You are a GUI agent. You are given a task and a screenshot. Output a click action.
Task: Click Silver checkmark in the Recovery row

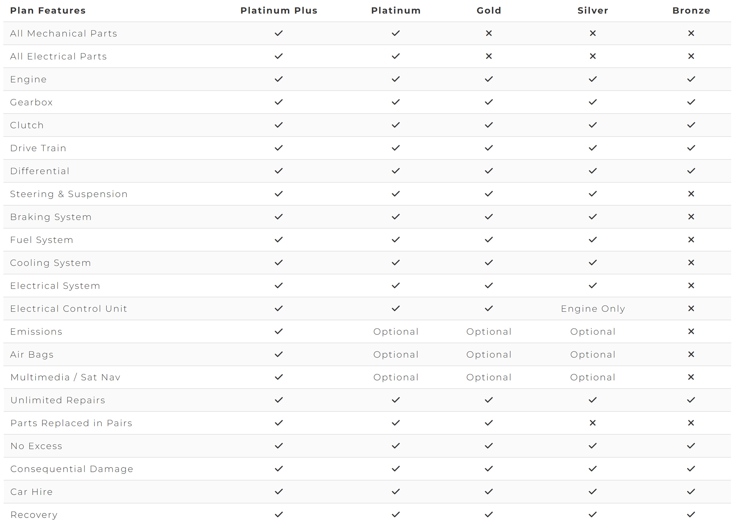click(x=593, y=515)
